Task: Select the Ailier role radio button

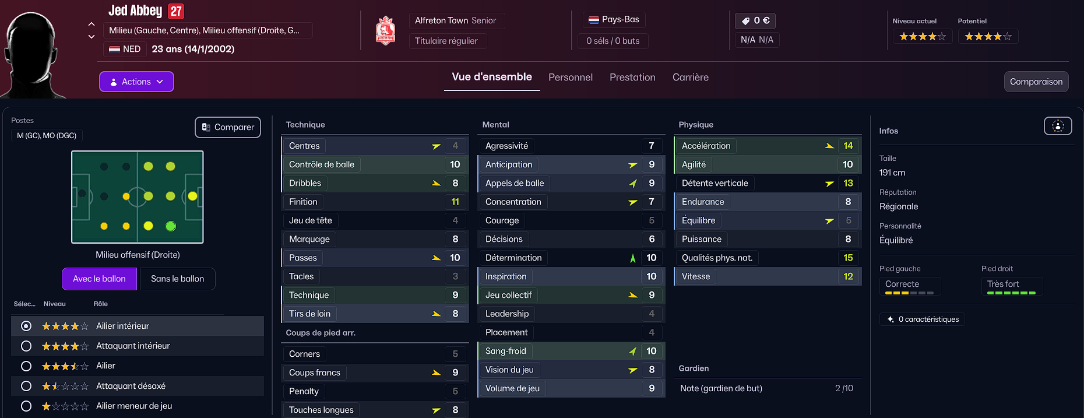Action: click(26, 366)
